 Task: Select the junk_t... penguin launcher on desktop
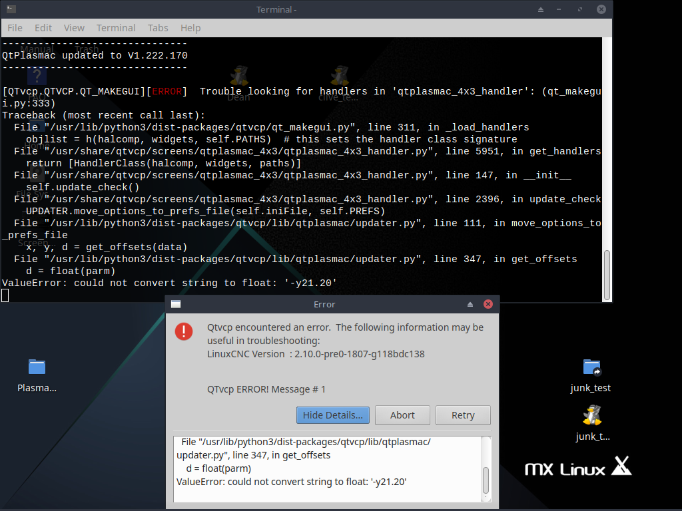(592, 423)
